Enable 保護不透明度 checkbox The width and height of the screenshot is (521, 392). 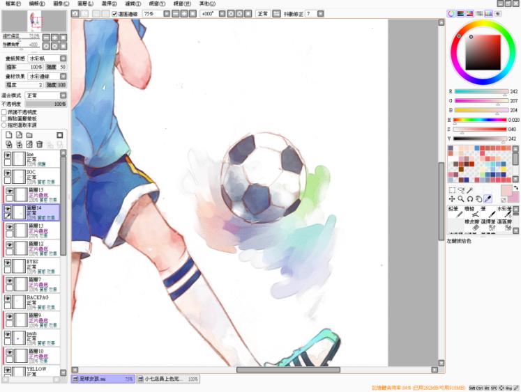[4, 111]
